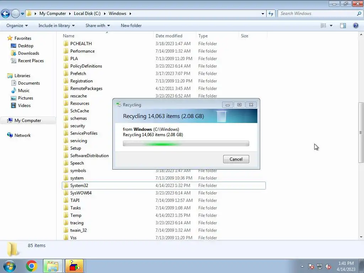This screenshot has width=364, height=273.
Task: Select the Registration folder
Action: 81,81
